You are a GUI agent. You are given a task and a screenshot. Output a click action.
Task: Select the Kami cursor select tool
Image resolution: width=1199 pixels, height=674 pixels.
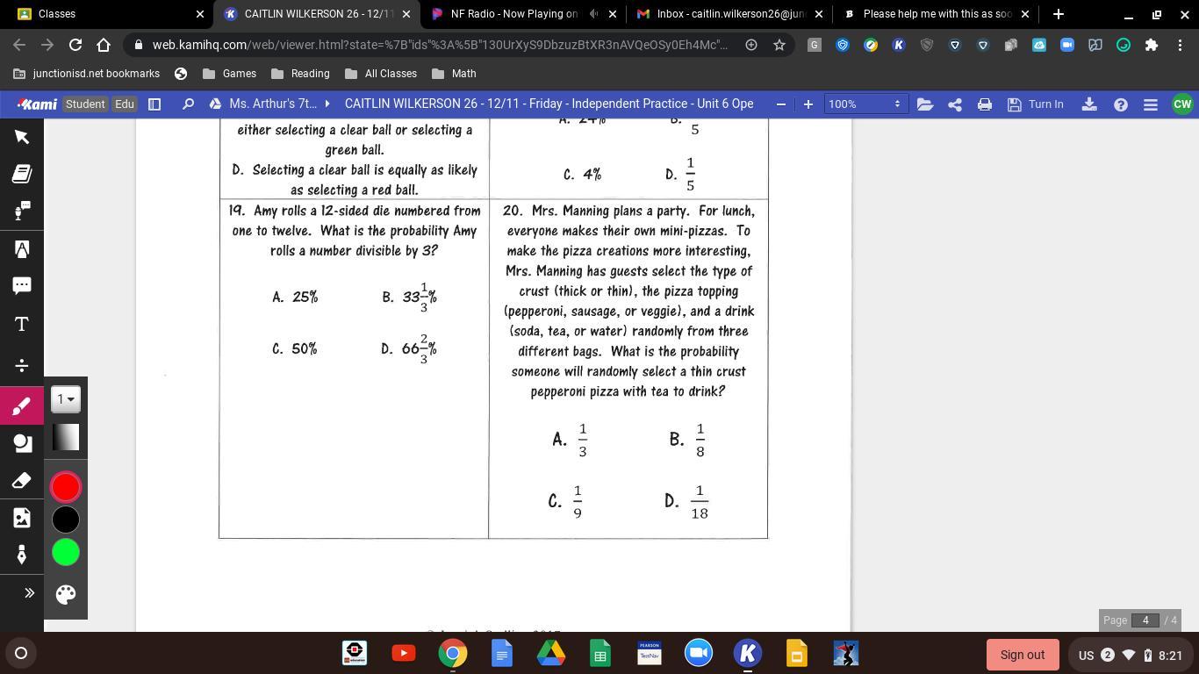coord(22,137)
